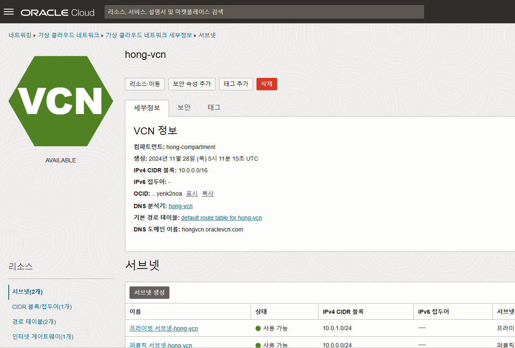
Task: Click the 태그 추가 button
Action: pyautogui.click(x=236, y=84)
